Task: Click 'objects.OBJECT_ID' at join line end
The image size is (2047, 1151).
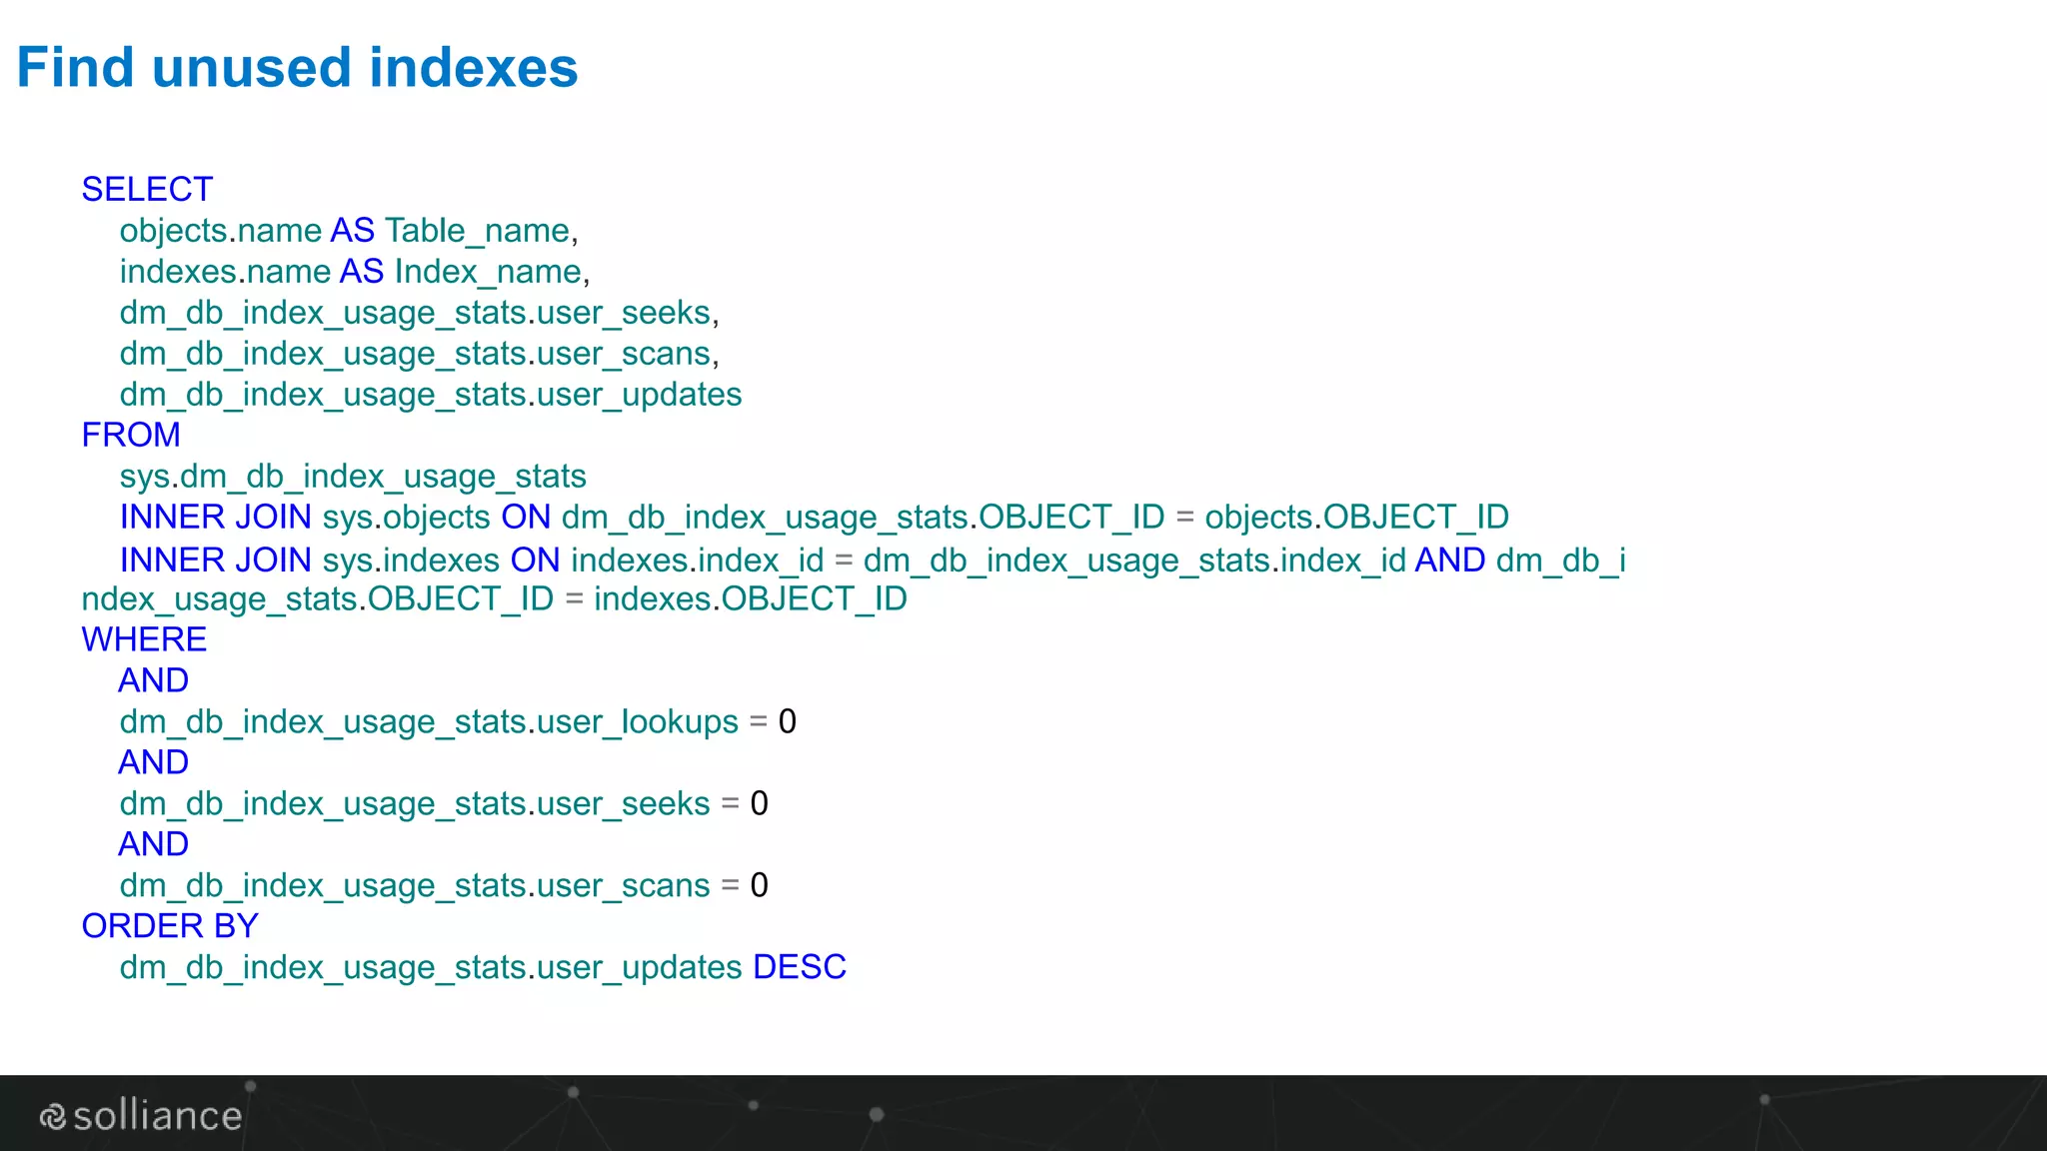Action: pos(1356,518)
